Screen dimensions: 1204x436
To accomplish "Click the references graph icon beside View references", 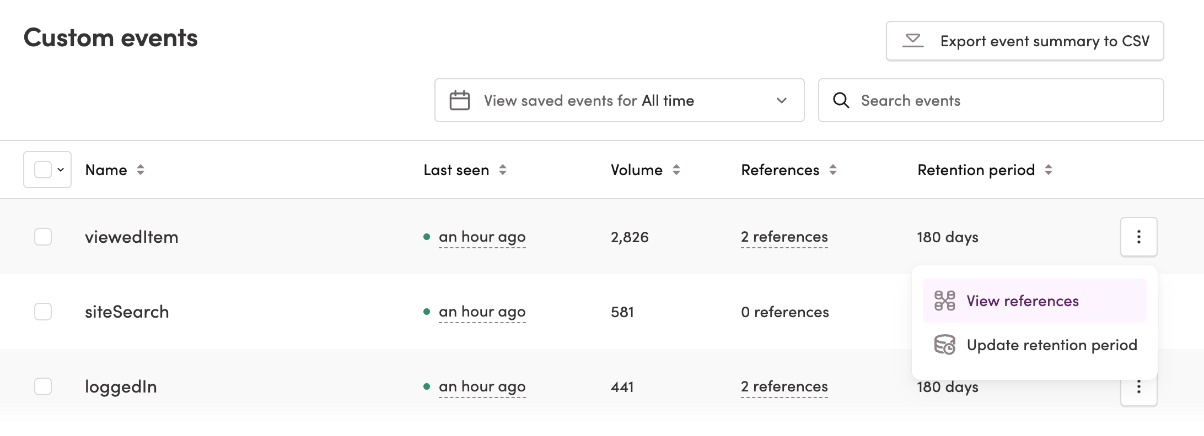I will 944,301.
